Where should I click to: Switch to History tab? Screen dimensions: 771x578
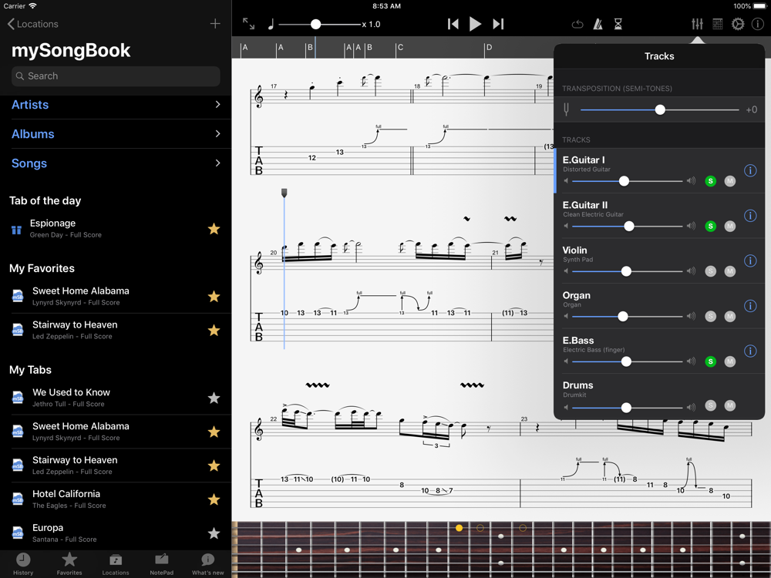click(x=23, y=564)
